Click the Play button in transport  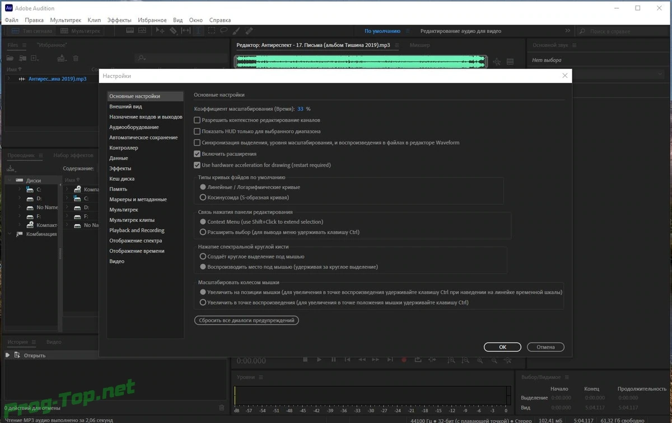click(319, 360)
